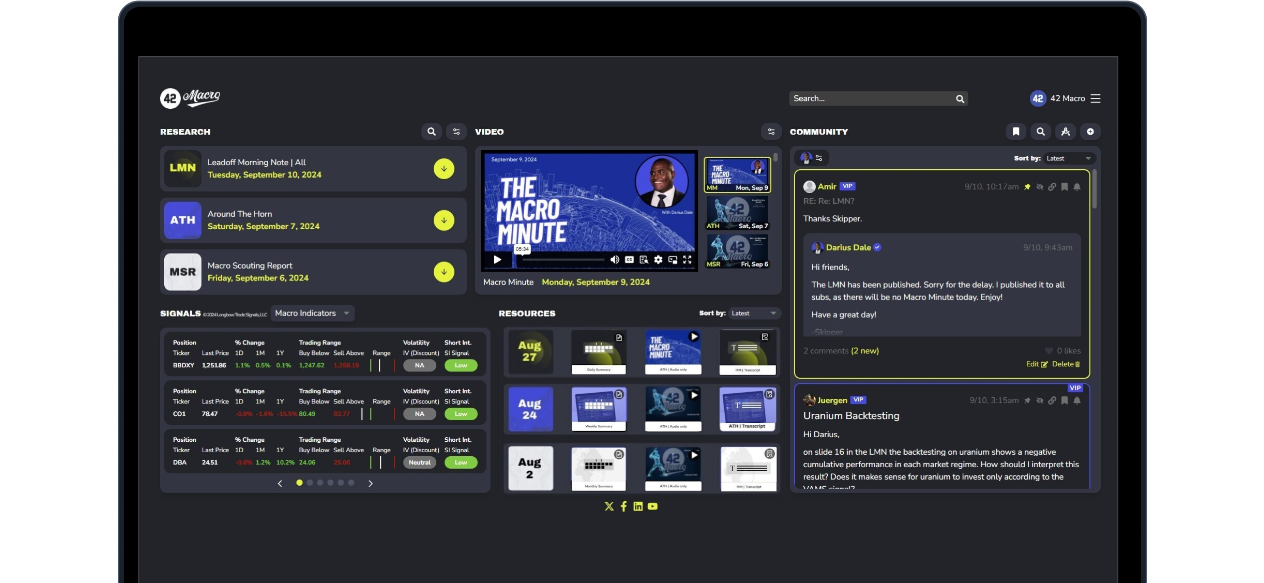Open hamburger menu next to 42 Macro
The height and width of the screenshot is (583, 1264).
point(1095,98)
